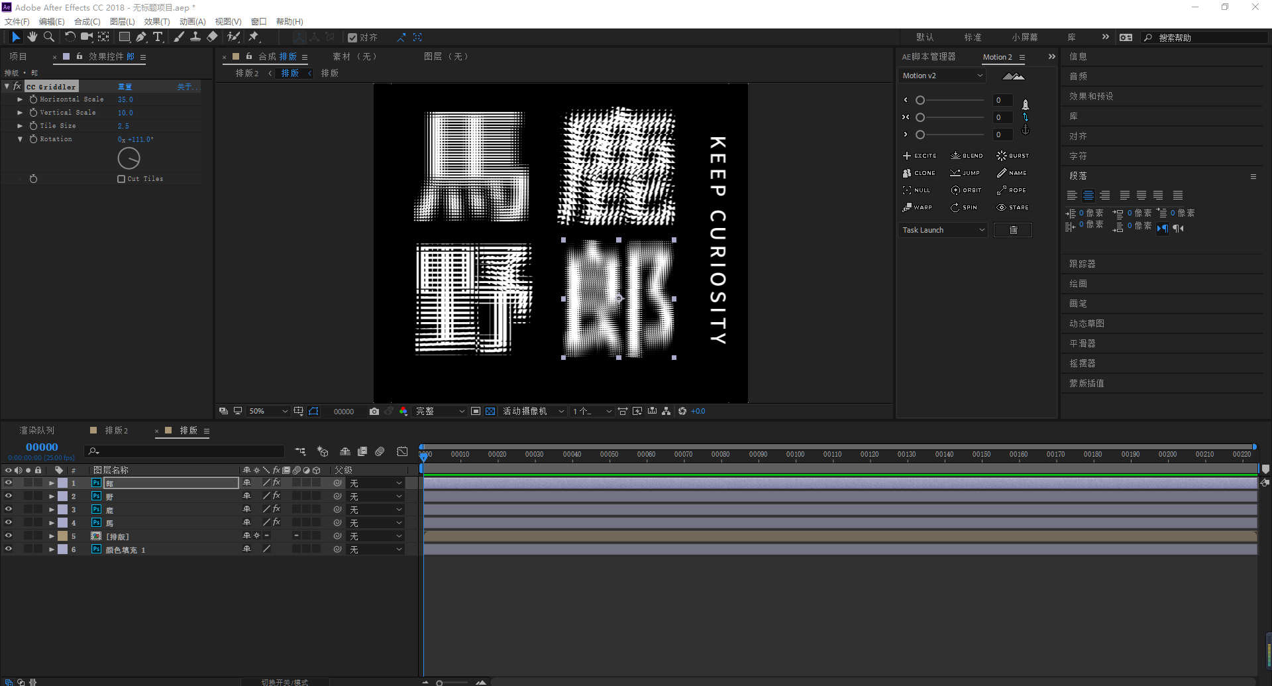This screenshot has height=686, width=1272.
Task: Click the Motion 2 STARE tool
Action: tap(1013, 207)
